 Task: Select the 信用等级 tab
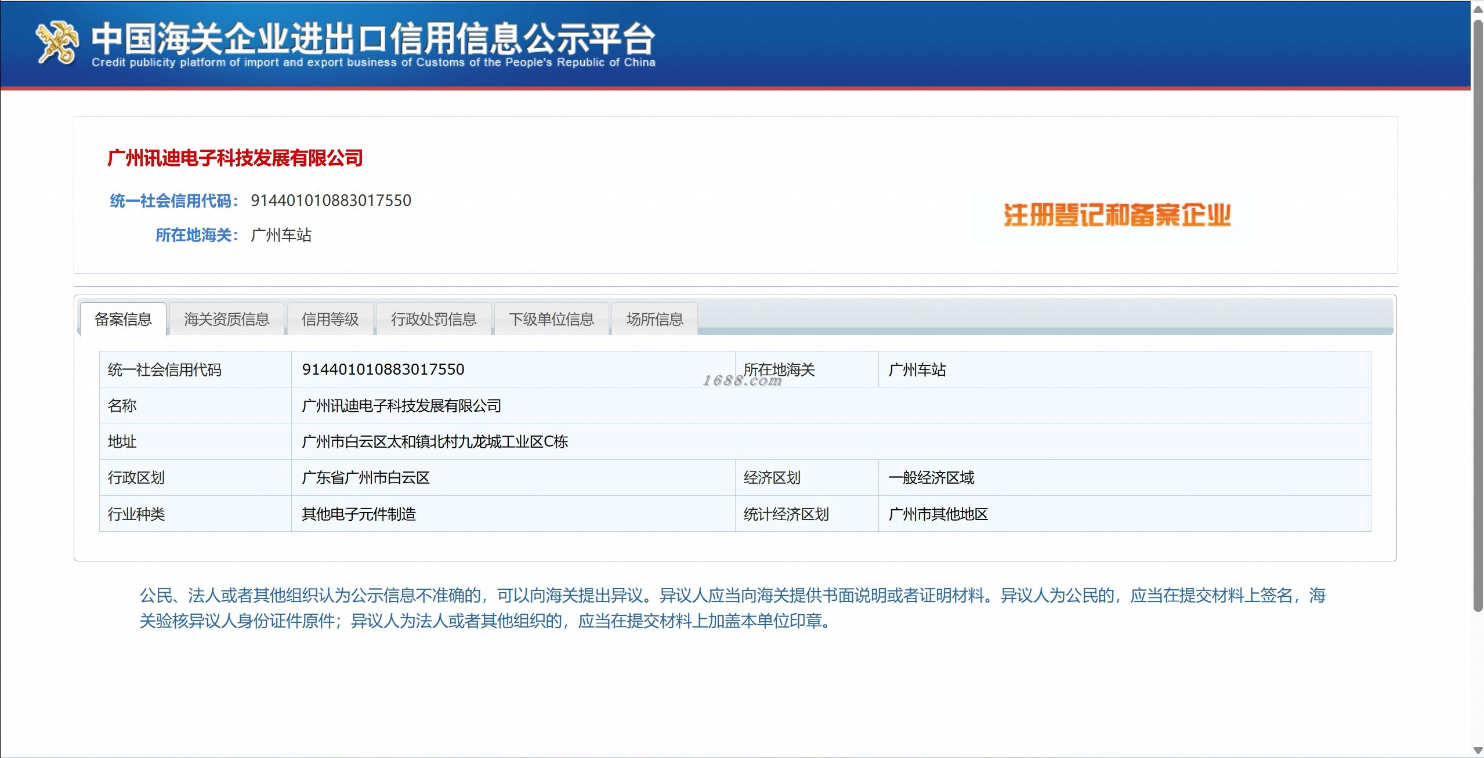coord(330,319)
